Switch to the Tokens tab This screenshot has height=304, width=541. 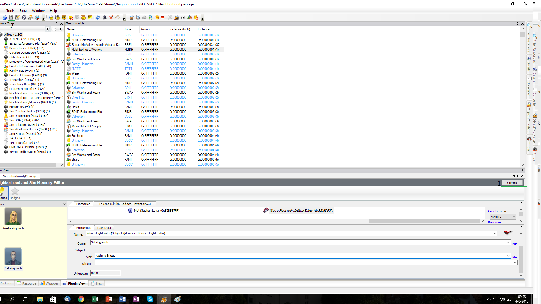point(125,204)
